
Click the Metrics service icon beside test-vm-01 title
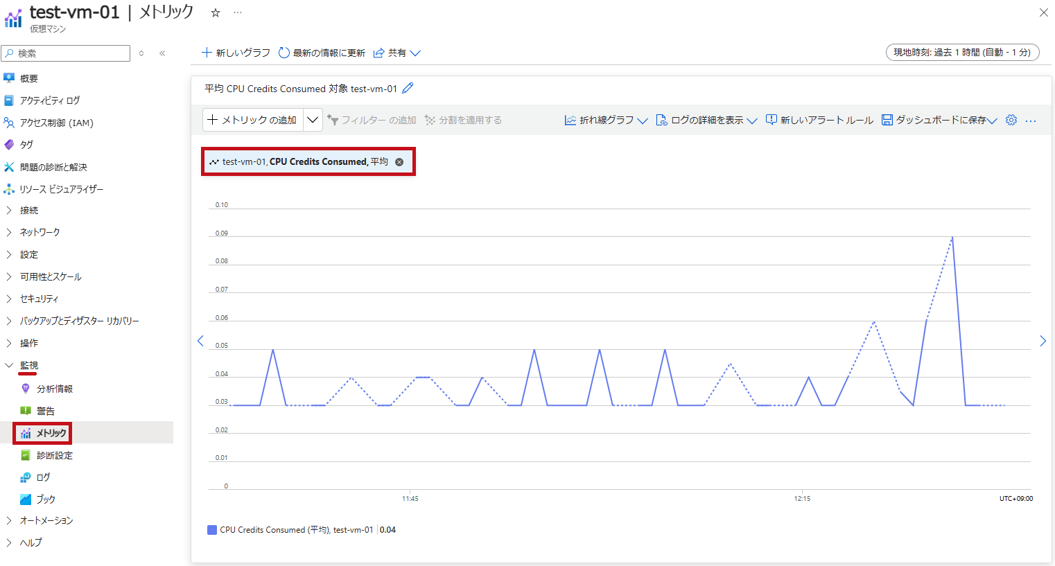tap(13, 19)
